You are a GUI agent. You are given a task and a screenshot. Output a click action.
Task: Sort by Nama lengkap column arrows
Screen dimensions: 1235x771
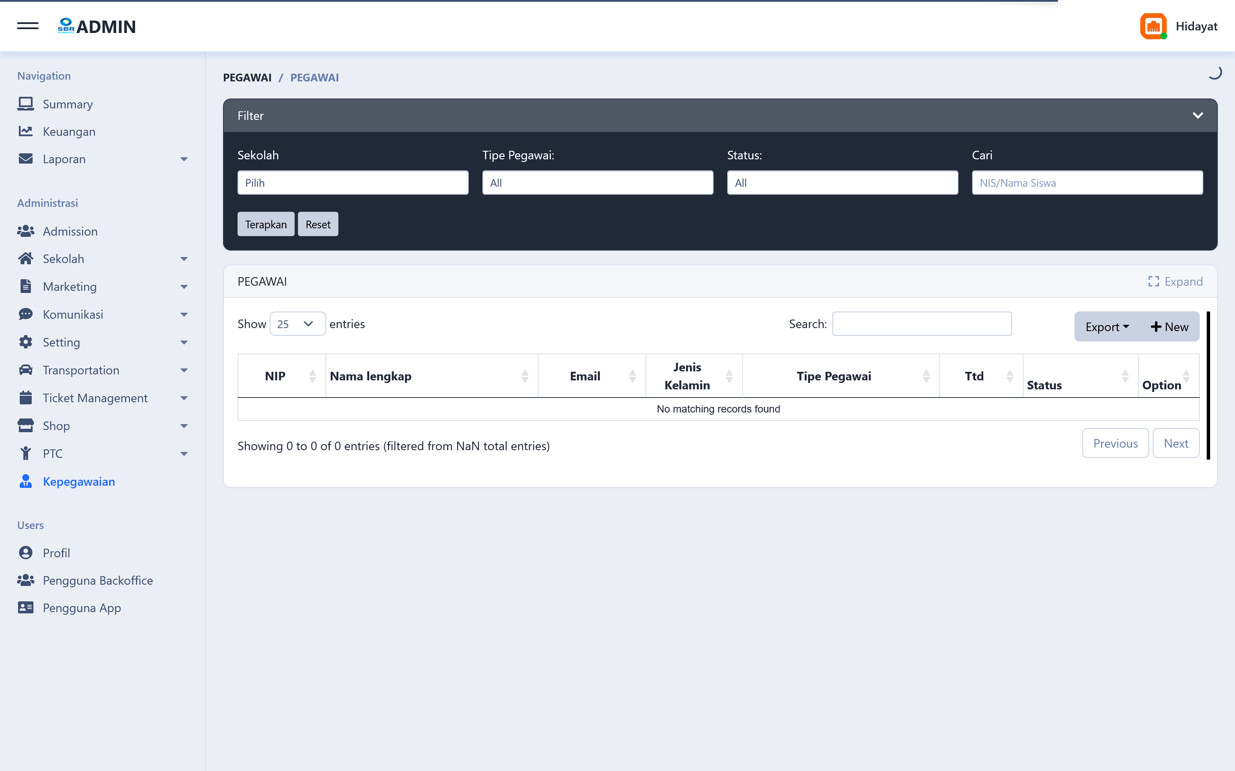tap(525, 377)
